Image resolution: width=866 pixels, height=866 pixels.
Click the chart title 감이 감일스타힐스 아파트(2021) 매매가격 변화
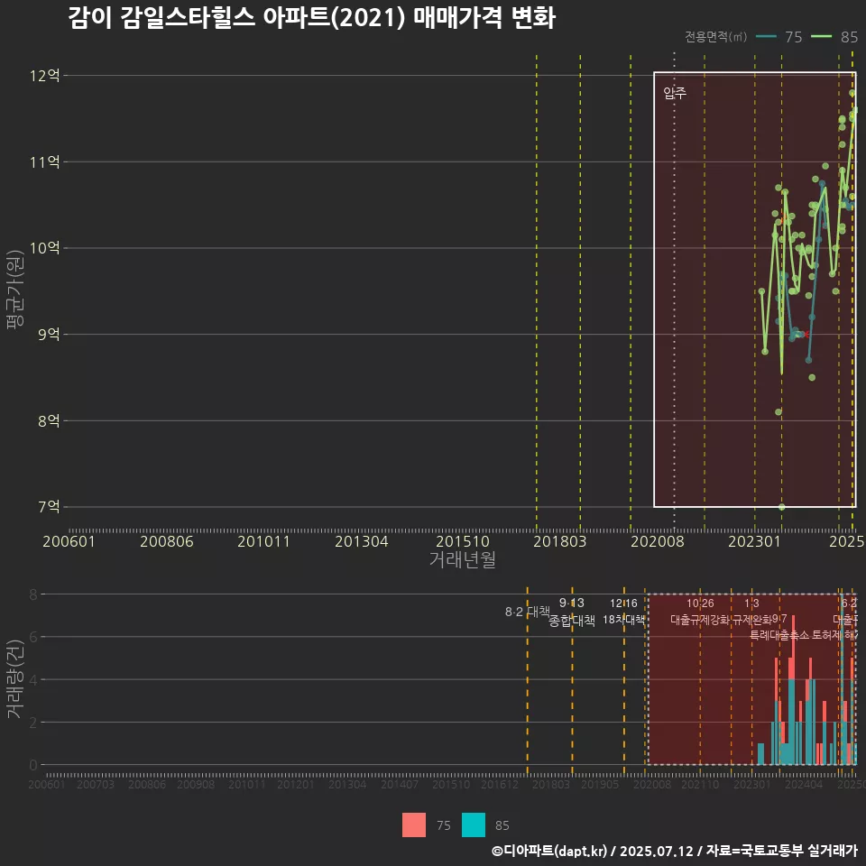point(312,18)
